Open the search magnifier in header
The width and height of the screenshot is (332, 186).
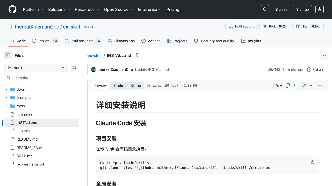point(265,9)
